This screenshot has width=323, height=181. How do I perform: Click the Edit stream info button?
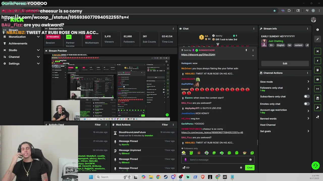point(285,64)
